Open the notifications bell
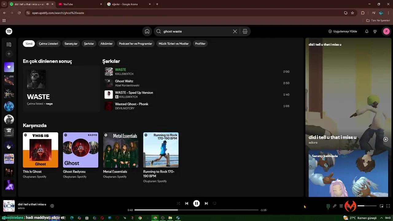This screenshot has height=221, width=393. [x=367, y=31]
